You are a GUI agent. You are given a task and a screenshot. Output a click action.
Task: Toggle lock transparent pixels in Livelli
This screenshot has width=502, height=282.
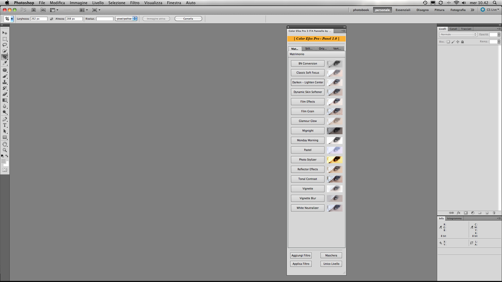pos(448,42)
